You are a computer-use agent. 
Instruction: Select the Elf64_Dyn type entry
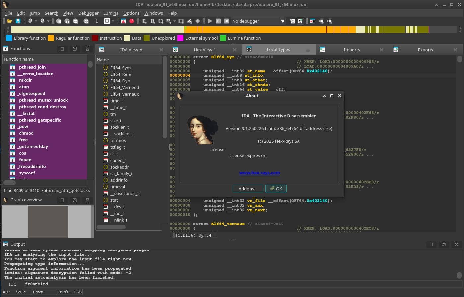[120, 81]
